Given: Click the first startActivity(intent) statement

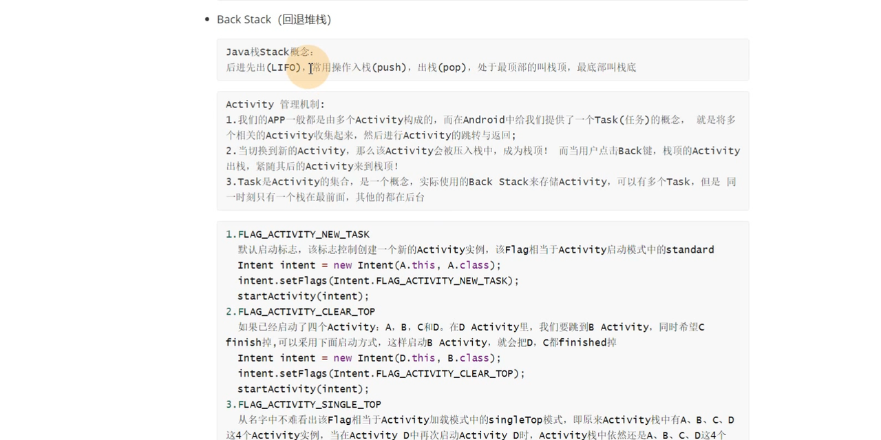Looking at the screenshot, I should click(x=304, y=296).
